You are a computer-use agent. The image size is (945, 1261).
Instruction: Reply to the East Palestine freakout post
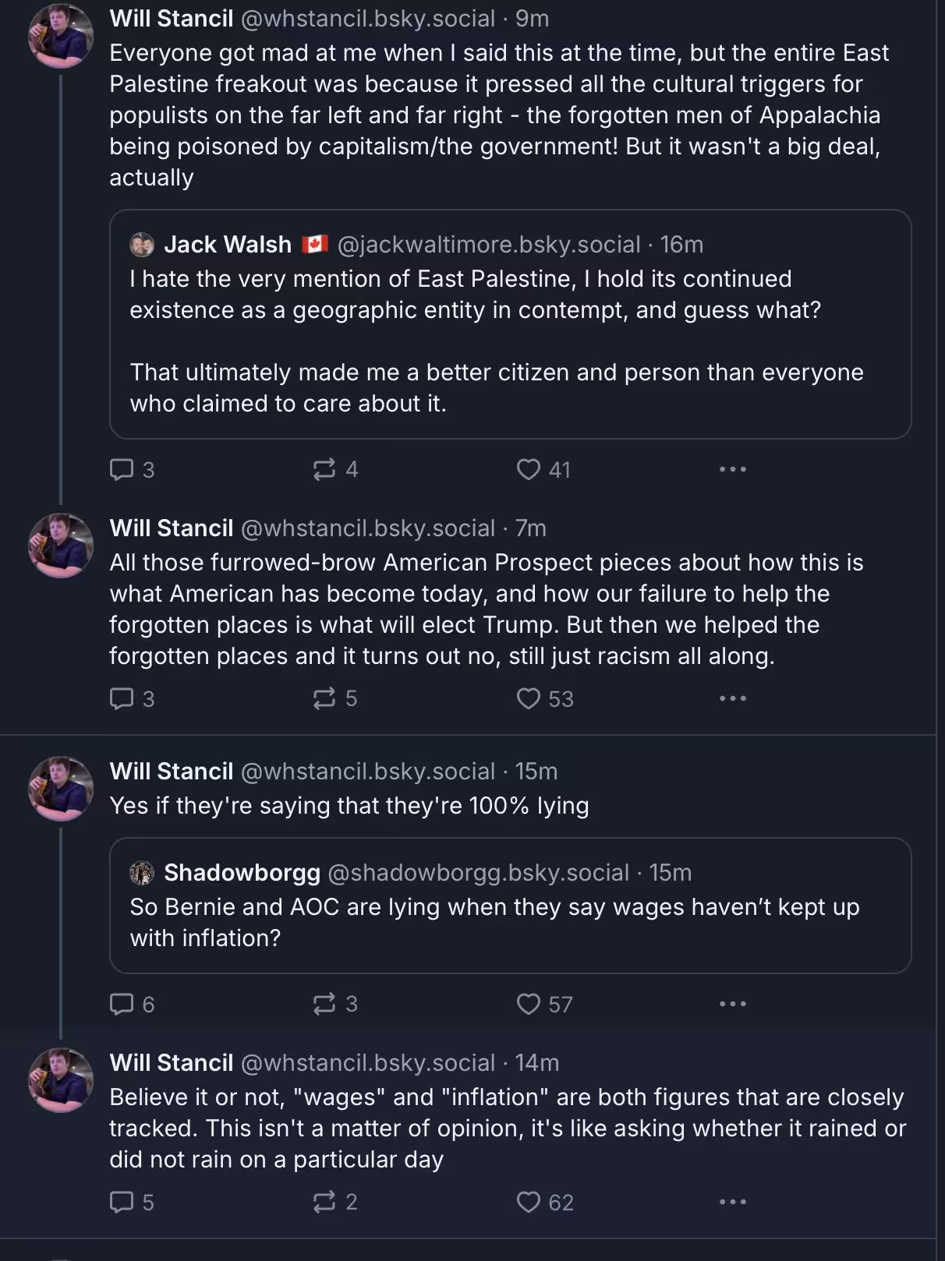click(x=122, y=469)
